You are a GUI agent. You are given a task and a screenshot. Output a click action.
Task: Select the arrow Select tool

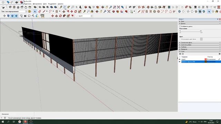point(35,11)
